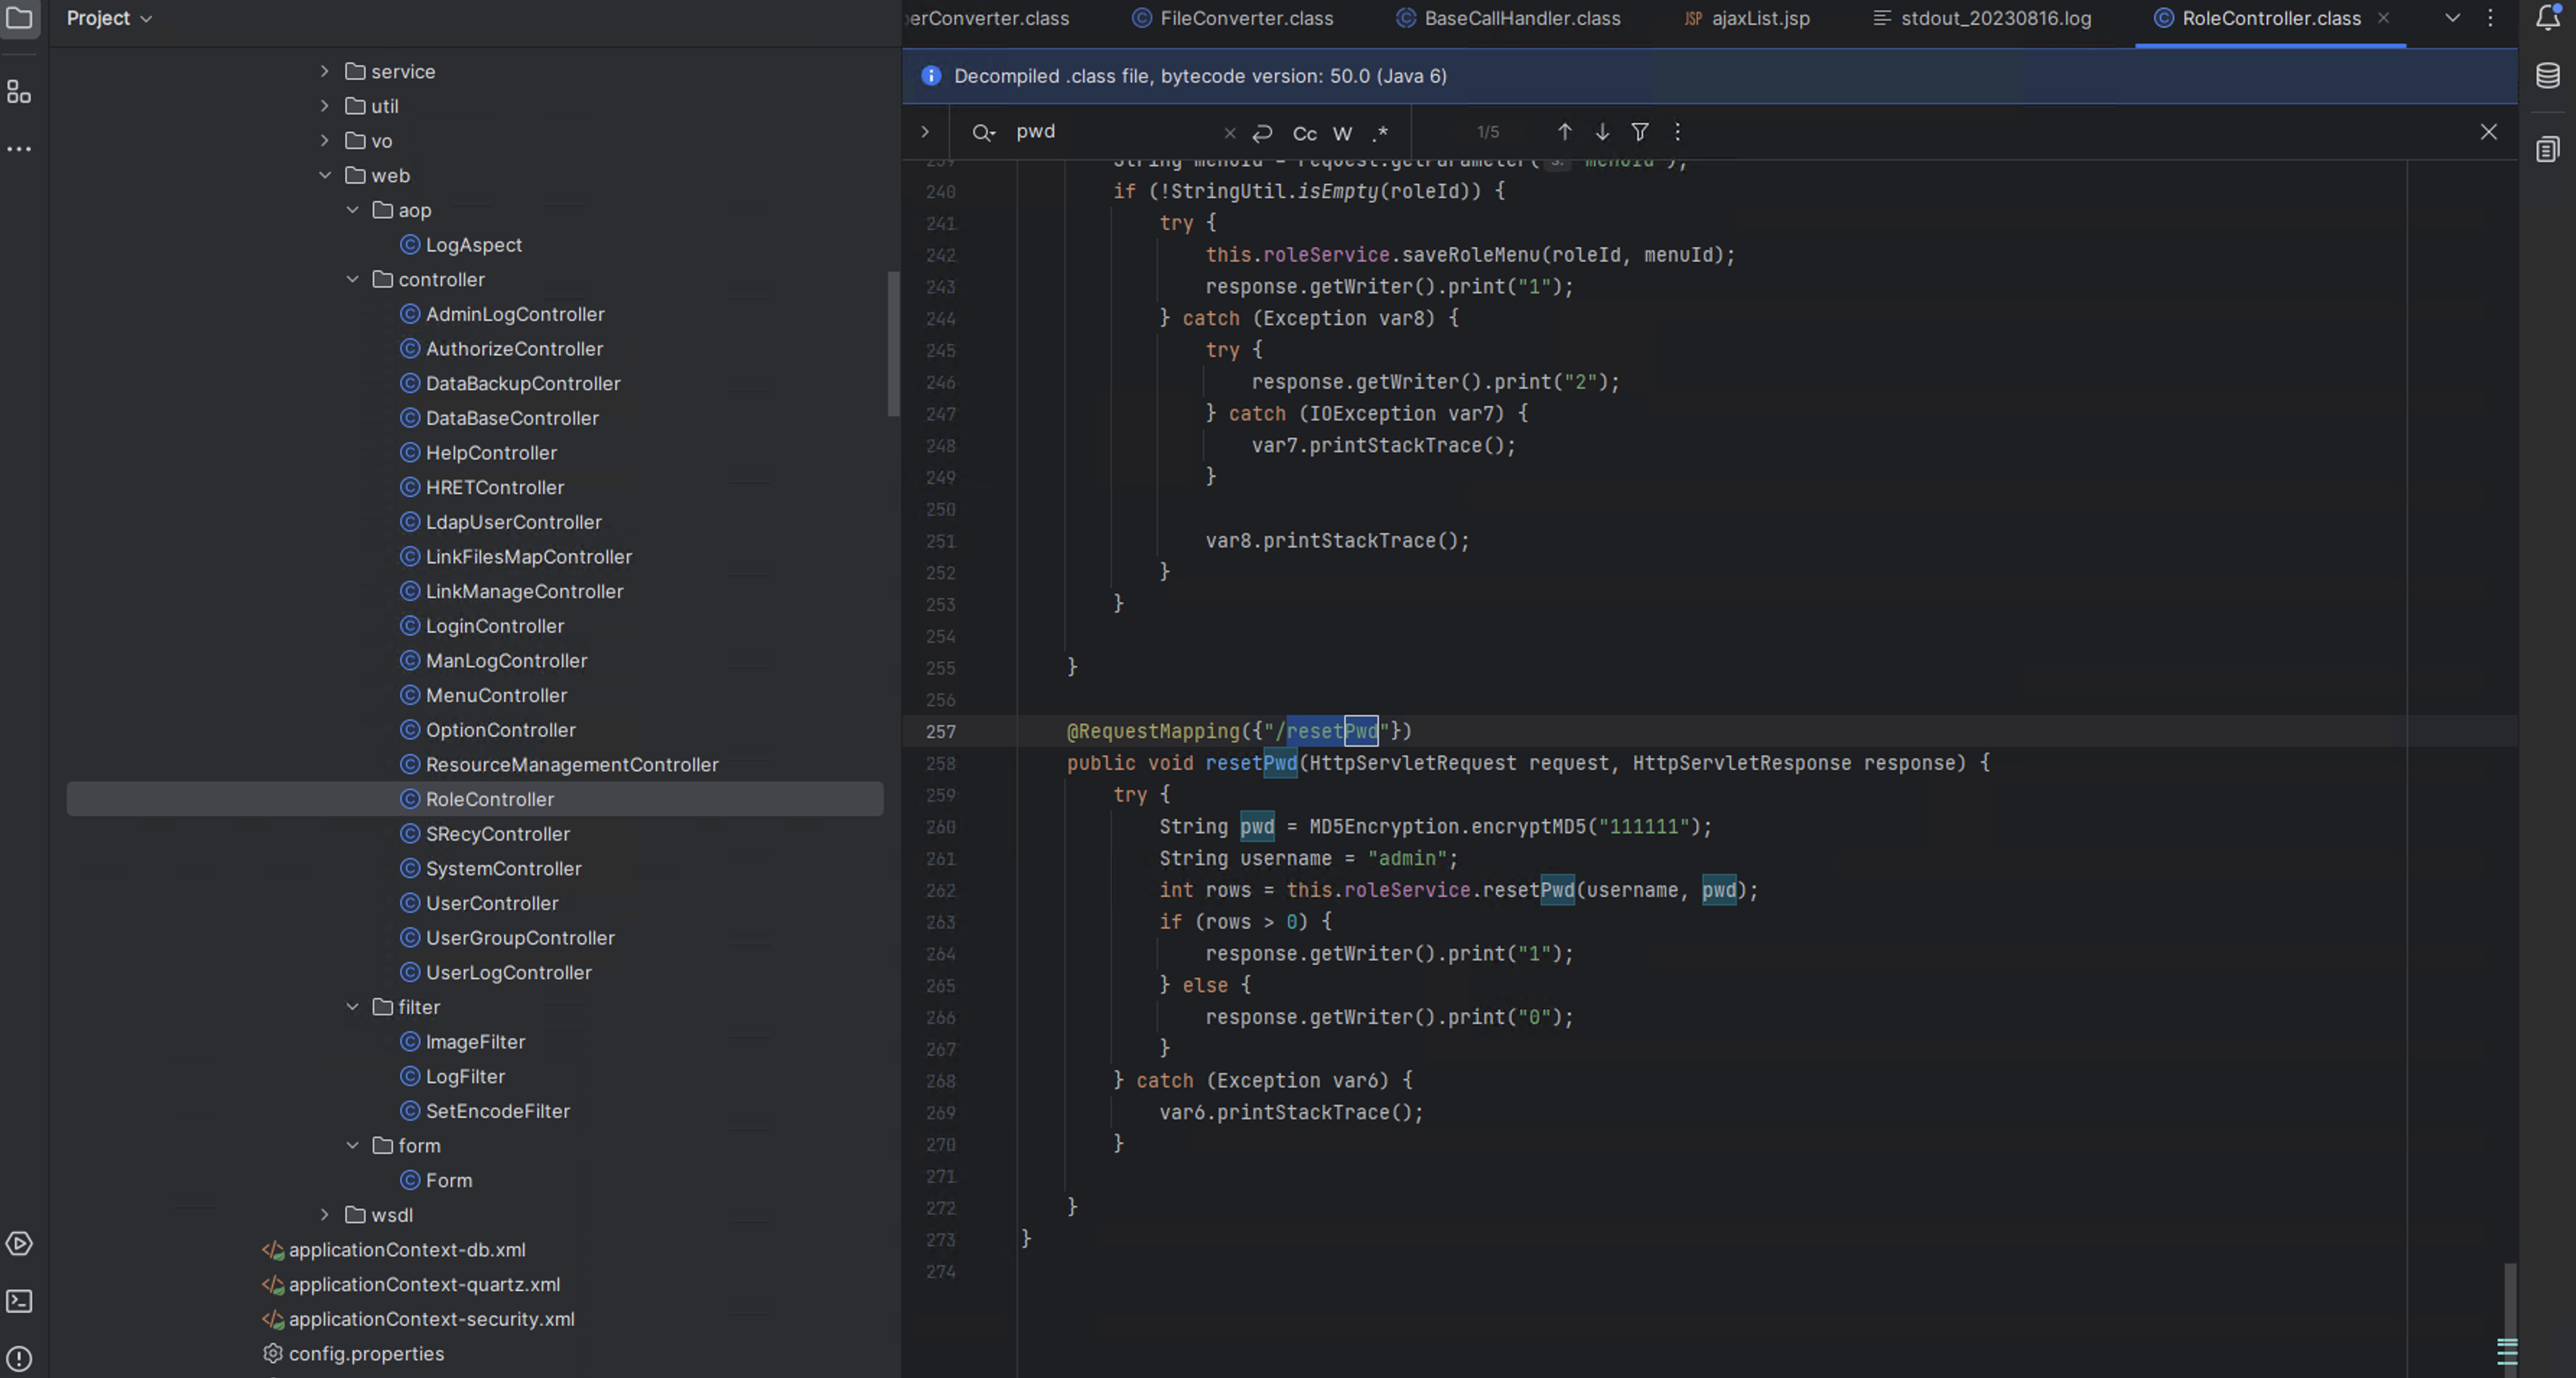Close the find bar
Image resolution: width=2576 pixels, height=1378 pixels.
tap(2489, 131)
